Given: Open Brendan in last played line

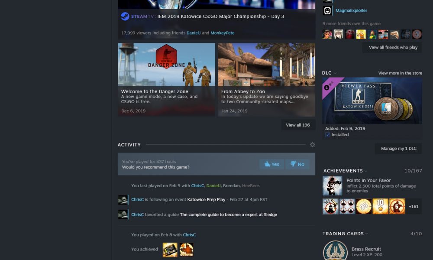Looking at the screenshot, I should pyautogui.click(x=231, y=185).
